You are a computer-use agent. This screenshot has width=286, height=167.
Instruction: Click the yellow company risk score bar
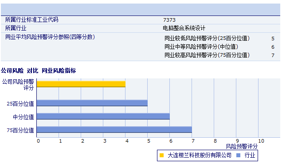tap(81, 84)
